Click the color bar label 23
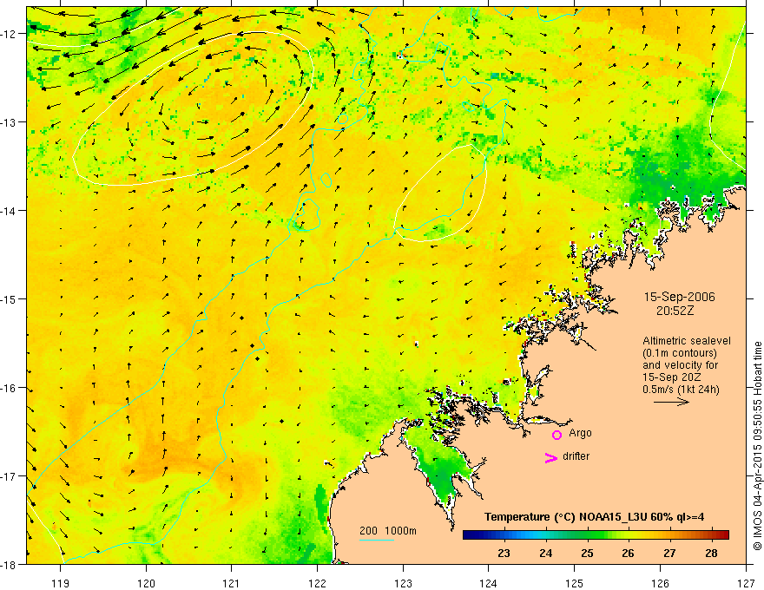 504,553
